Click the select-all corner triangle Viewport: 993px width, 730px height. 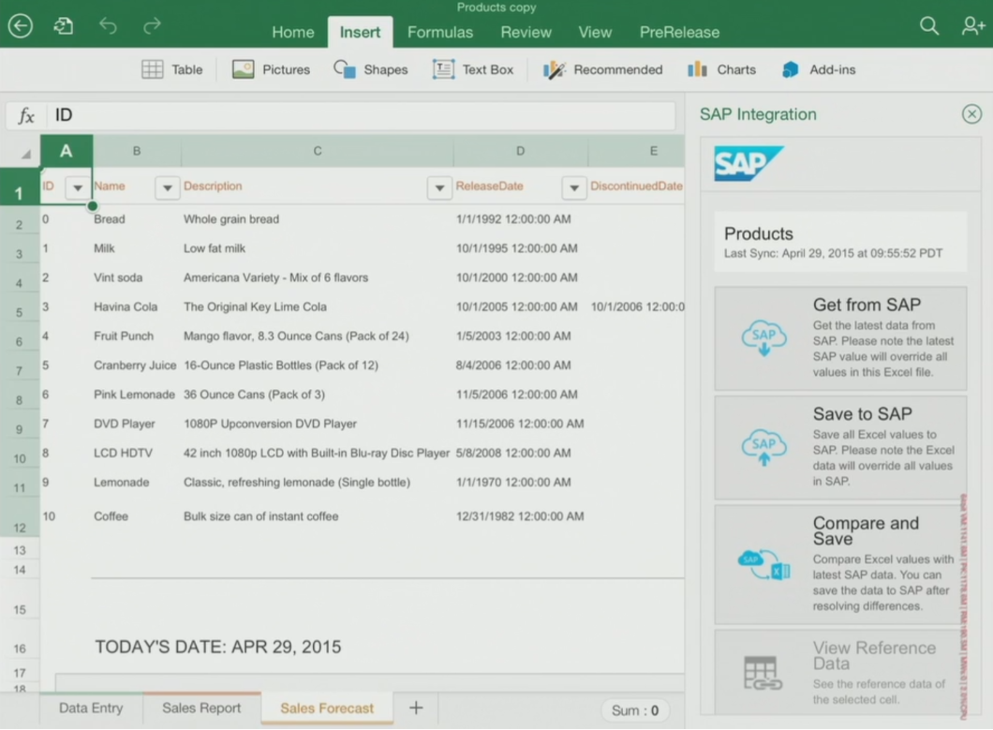(x=25, y=154)
